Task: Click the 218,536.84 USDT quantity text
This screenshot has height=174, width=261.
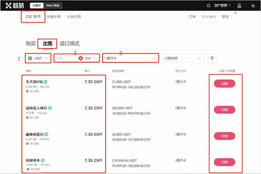Action: point(124,161)
